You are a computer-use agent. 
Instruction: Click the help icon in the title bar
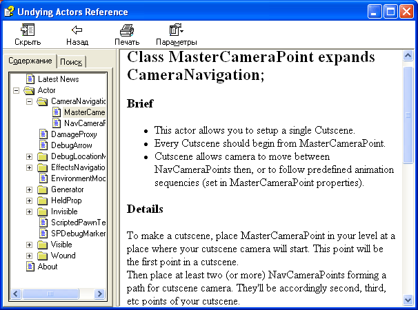click(9, 12)
